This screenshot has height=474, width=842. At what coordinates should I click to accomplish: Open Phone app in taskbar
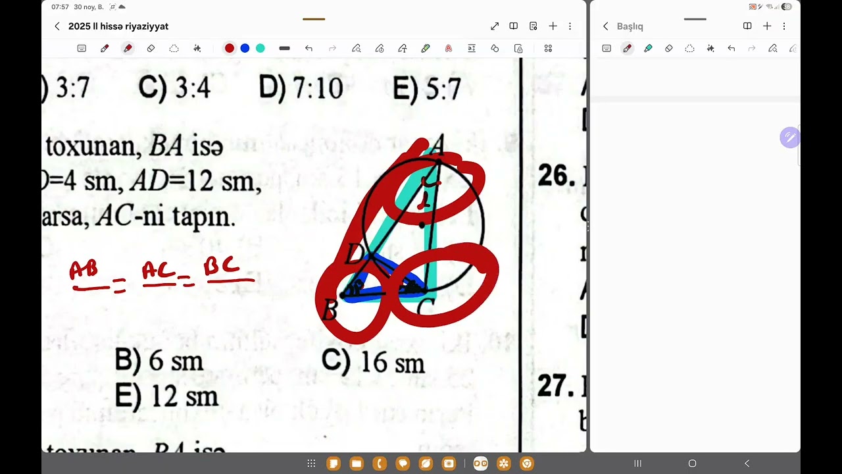click(x=380, y=463)
